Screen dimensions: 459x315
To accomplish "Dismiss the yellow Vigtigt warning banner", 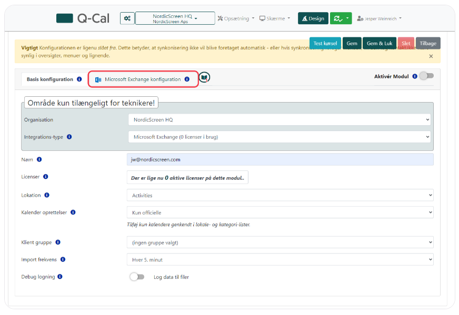I will [431, 56].
